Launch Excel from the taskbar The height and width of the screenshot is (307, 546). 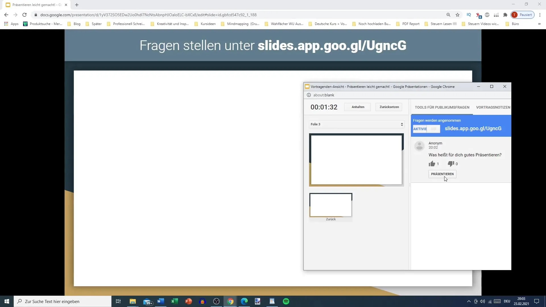pyautogui.click(x=175, y=301)
